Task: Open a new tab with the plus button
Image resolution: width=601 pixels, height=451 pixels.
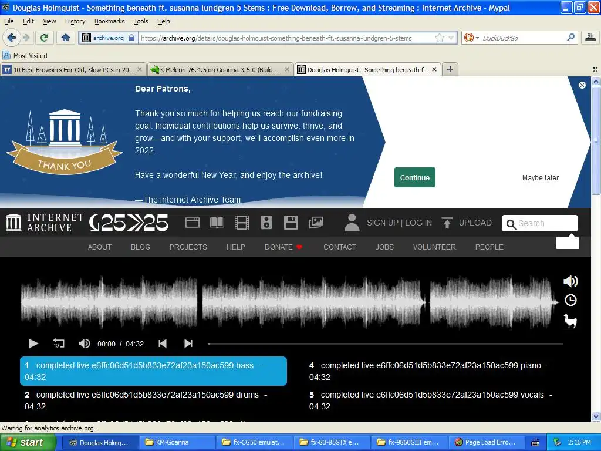Action: [450, 69]
